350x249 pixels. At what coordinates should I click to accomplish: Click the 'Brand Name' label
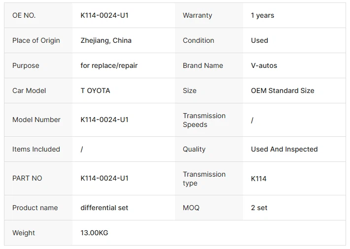coord(203,65)
